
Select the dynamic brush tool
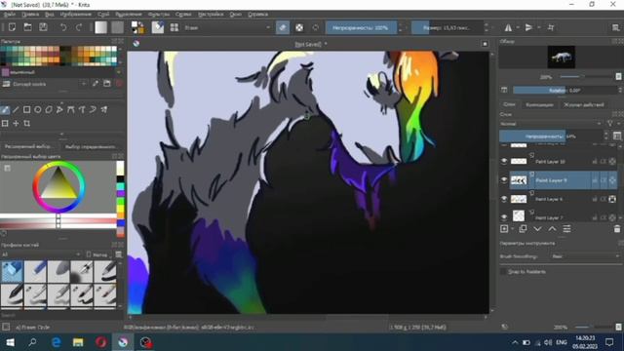[93, 109]
